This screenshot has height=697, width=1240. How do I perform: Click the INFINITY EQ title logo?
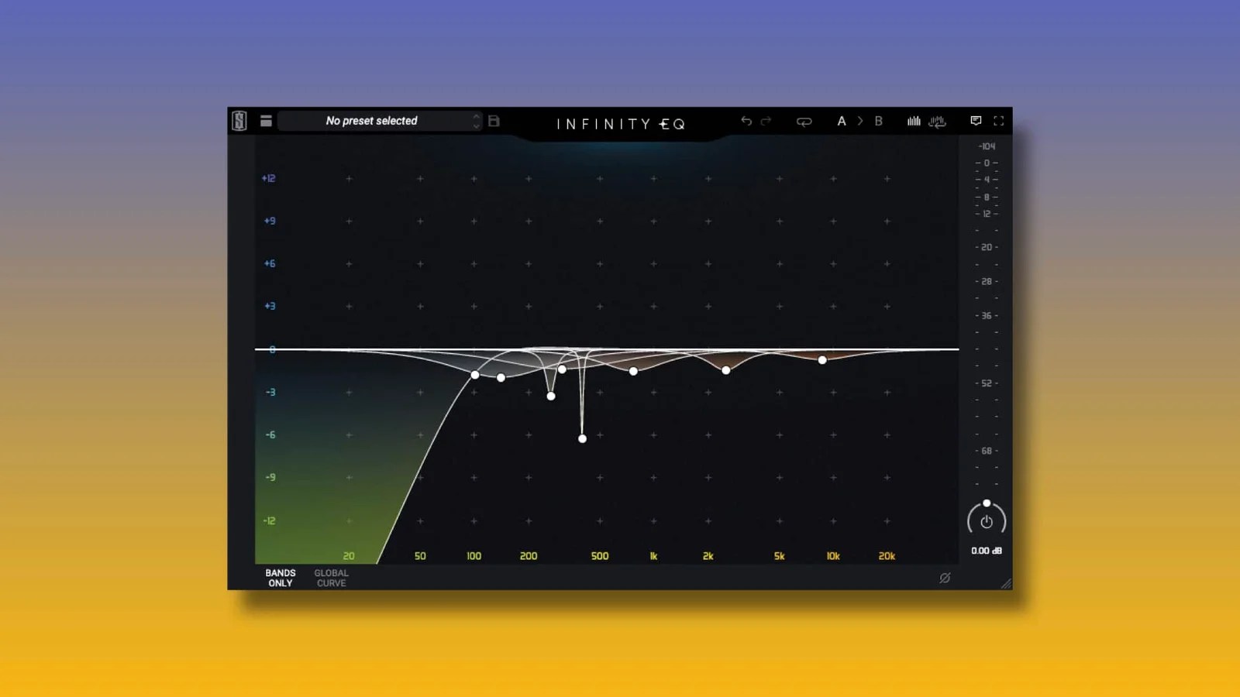tap(621, 124)
